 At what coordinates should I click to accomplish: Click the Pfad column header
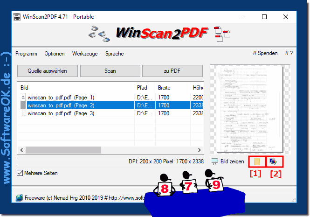tap(145, 88)
